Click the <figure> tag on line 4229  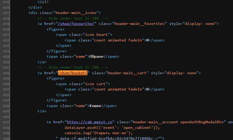56,78
